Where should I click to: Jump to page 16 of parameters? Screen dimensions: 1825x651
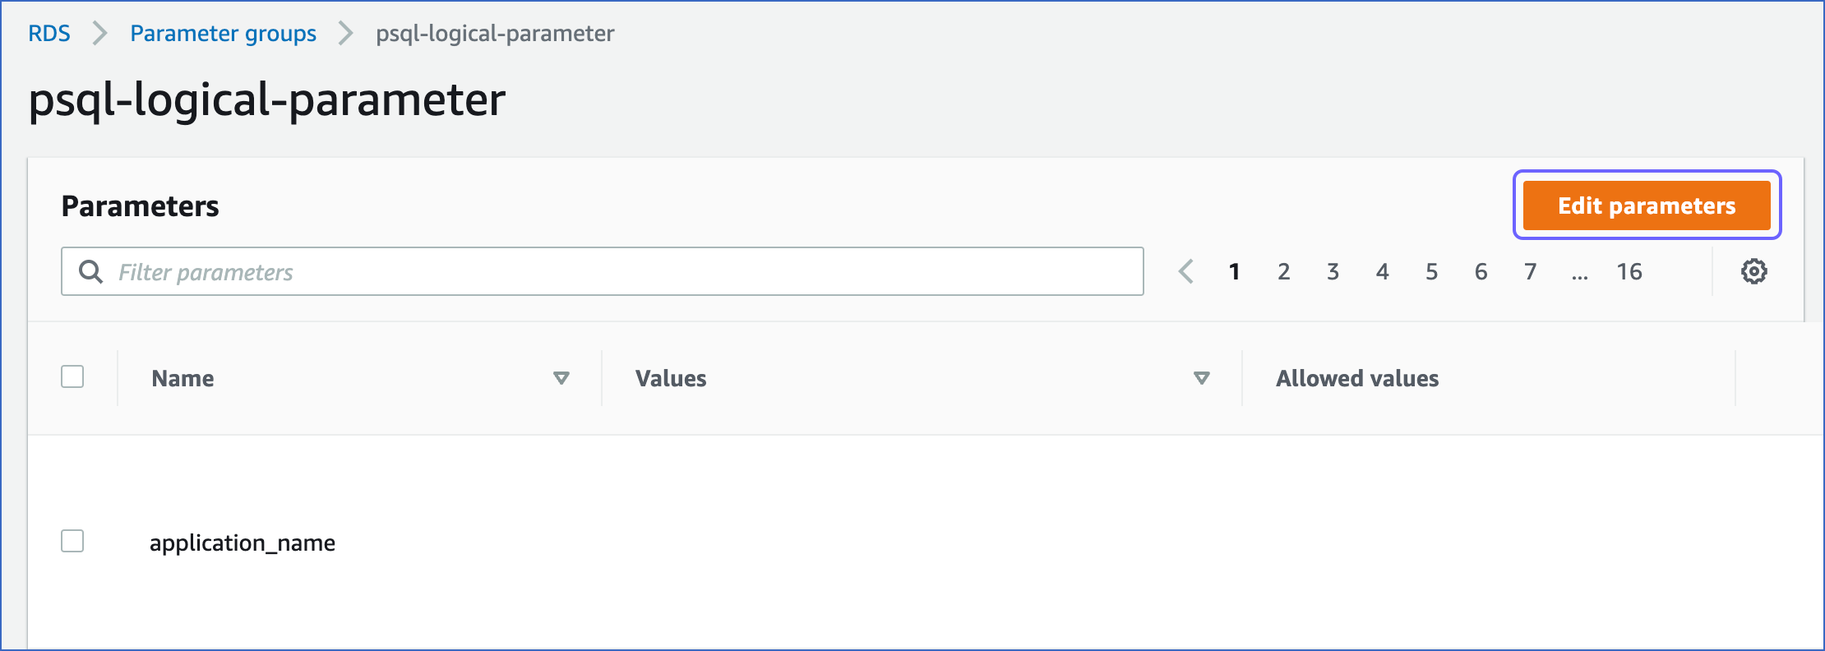coord(1629,271)
